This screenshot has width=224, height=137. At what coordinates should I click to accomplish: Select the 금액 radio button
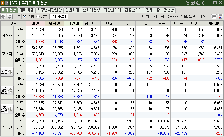[x=38, y=17]
